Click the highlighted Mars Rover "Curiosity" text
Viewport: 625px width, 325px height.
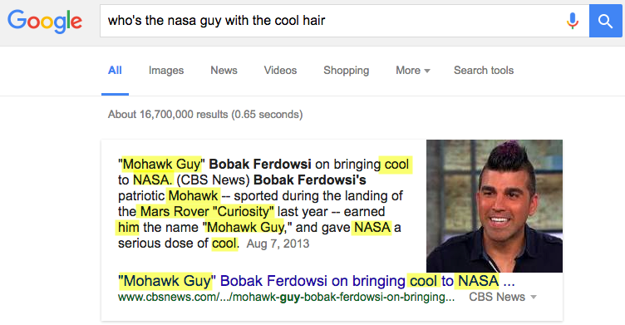tap(206, 211)
